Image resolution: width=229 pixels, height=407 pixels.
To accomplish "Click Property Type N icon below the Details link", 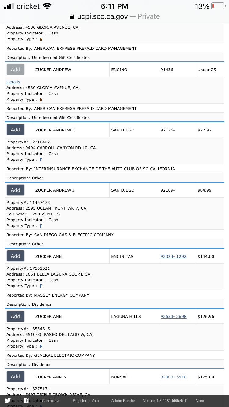I will click(41, 99).
